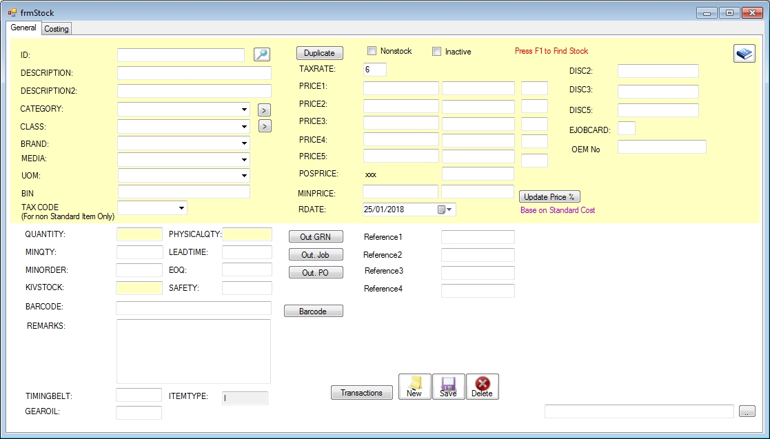
Task: Click the SAFETY input field
Action: [x=247, y=288]
